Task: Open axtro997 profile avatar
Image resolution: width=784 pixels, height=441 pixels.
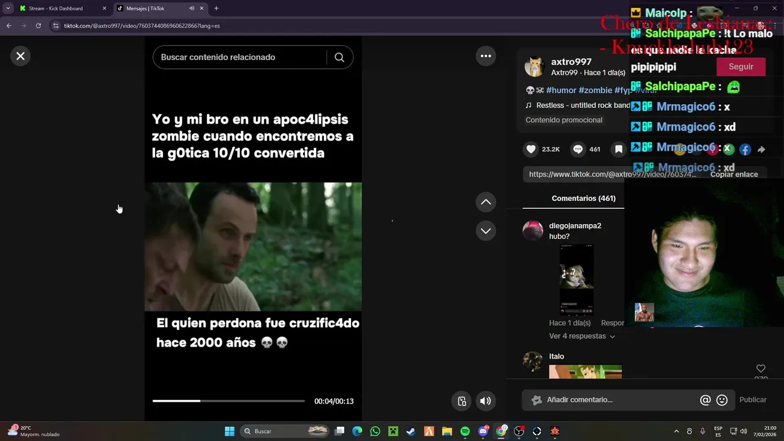Action: tap(534, 67)
